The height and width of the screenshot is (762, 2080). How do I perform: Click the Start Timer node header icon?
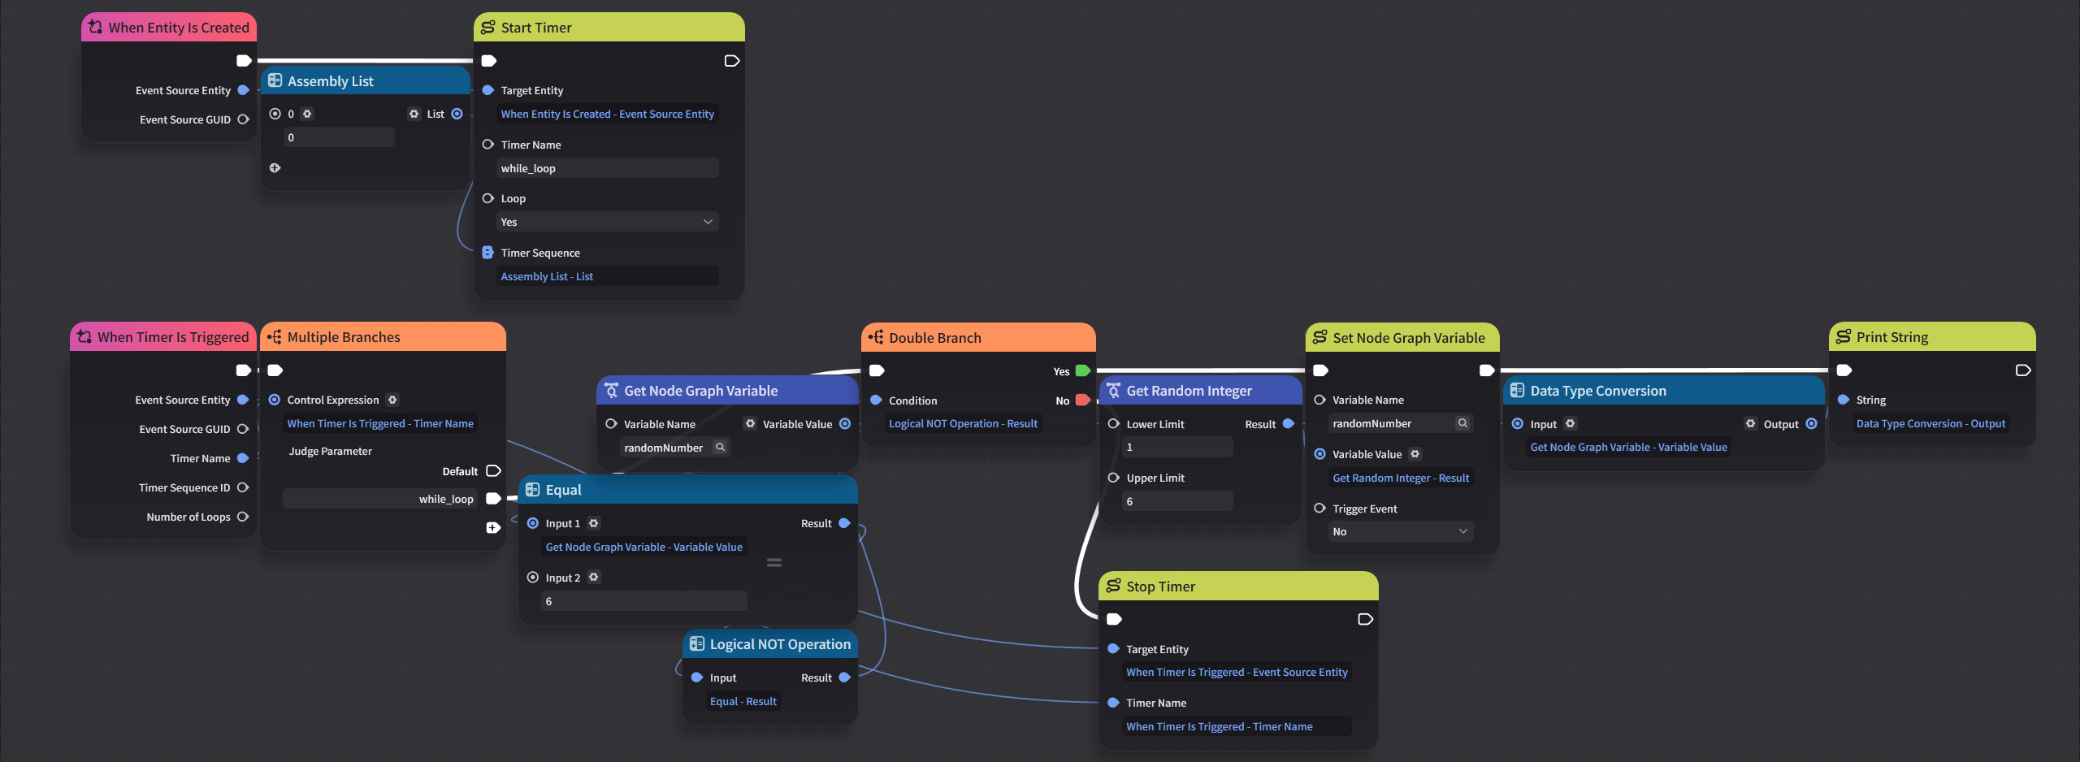[487, 28]
